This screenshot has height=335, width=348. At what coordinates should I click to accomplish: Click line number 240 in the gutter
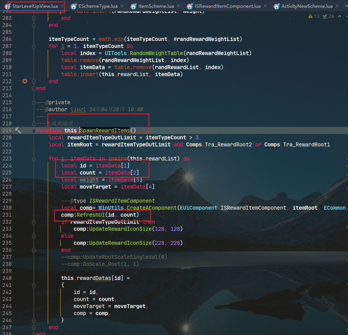pyautogui.click(x=7, y=278)
